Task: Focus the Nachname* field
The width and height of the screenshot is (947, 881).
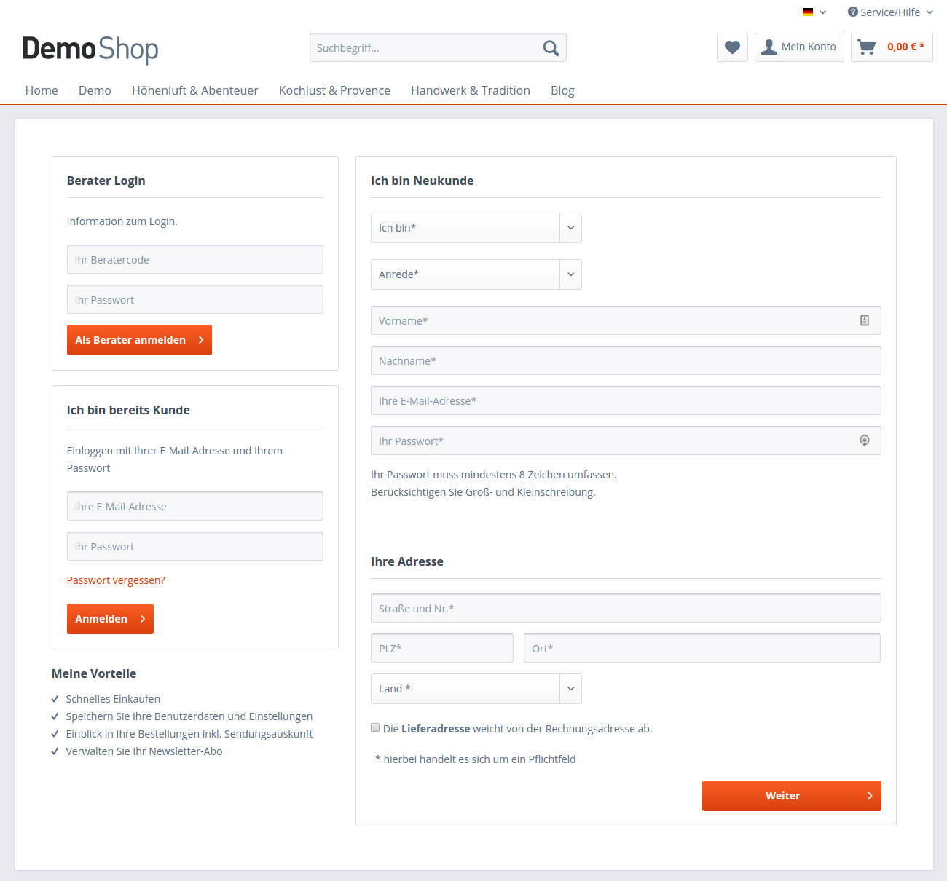Action: point(626,360)
